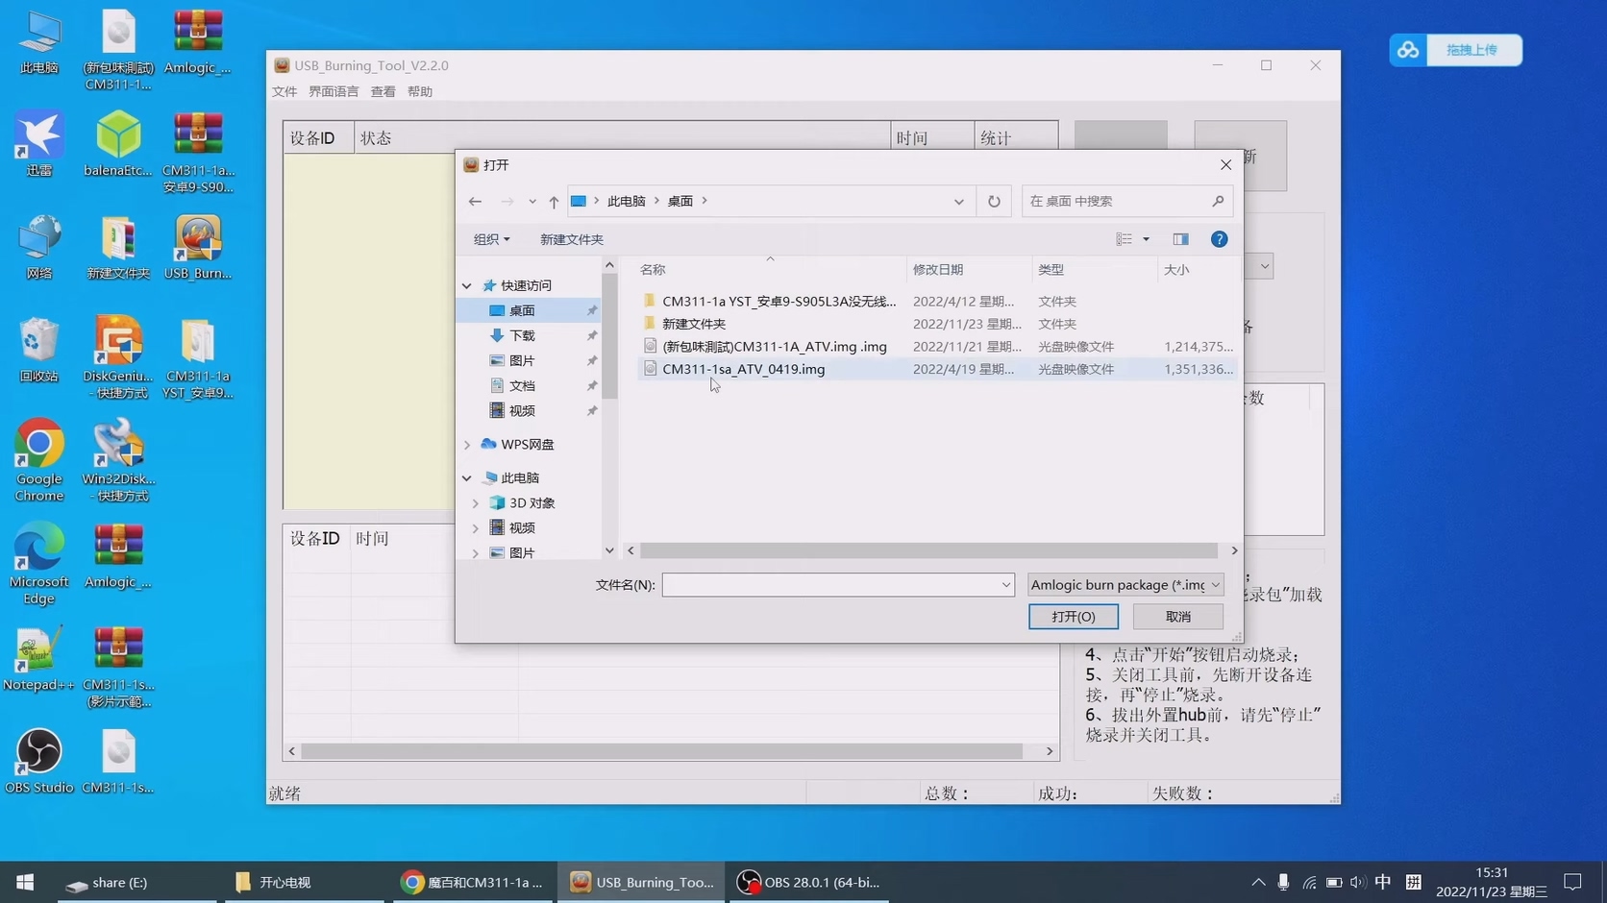This screenshot has height=903, width=1607.
Task: Open the view options dropdown arrow
Action: 1145,238
